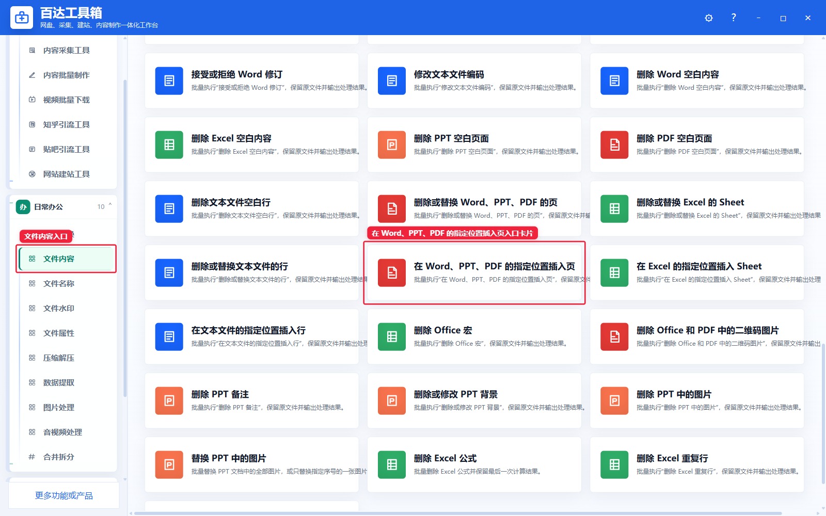
Task: Open the 删除 Office 宏 card title
Action: coord(443,330)
